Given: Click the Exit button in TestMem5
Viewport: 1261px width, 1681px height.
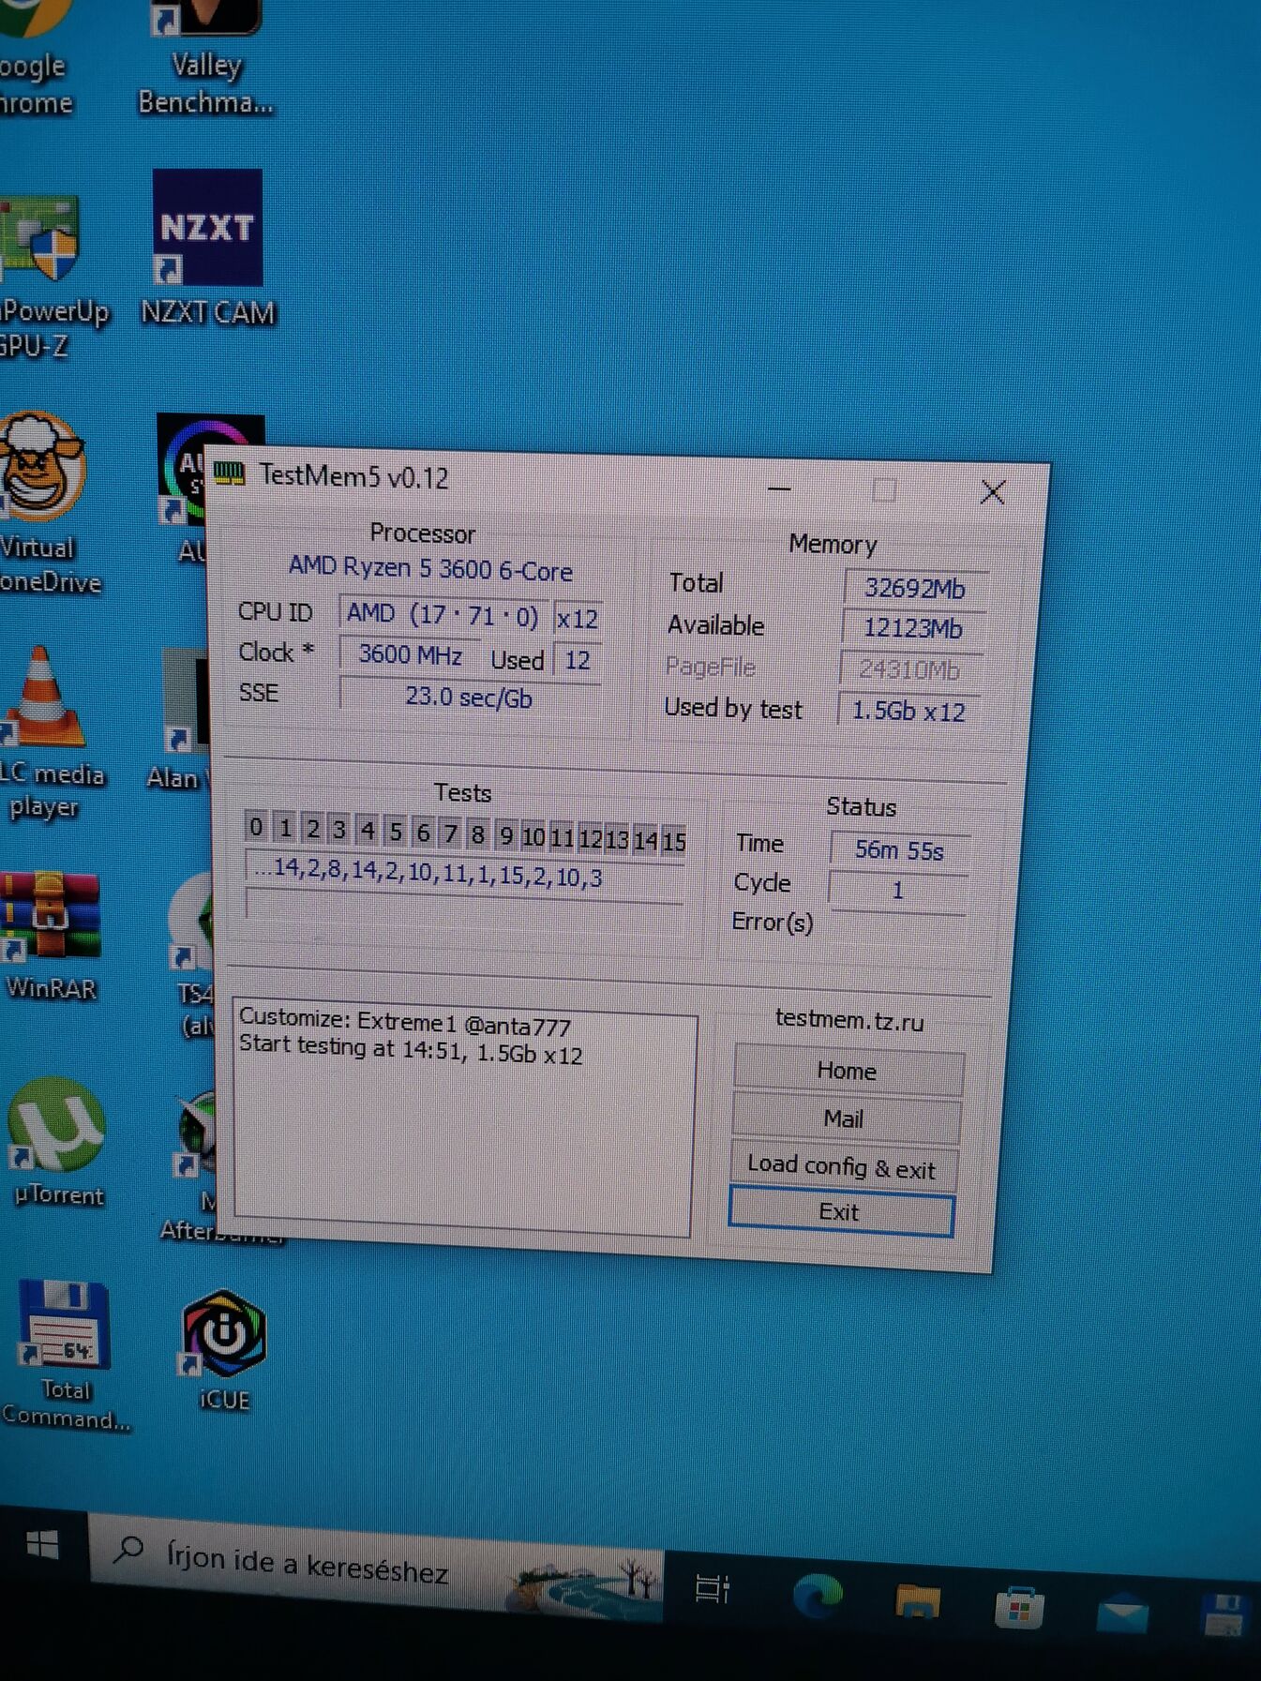Looking at the screenshot, I should click(x=840, y=1211).
